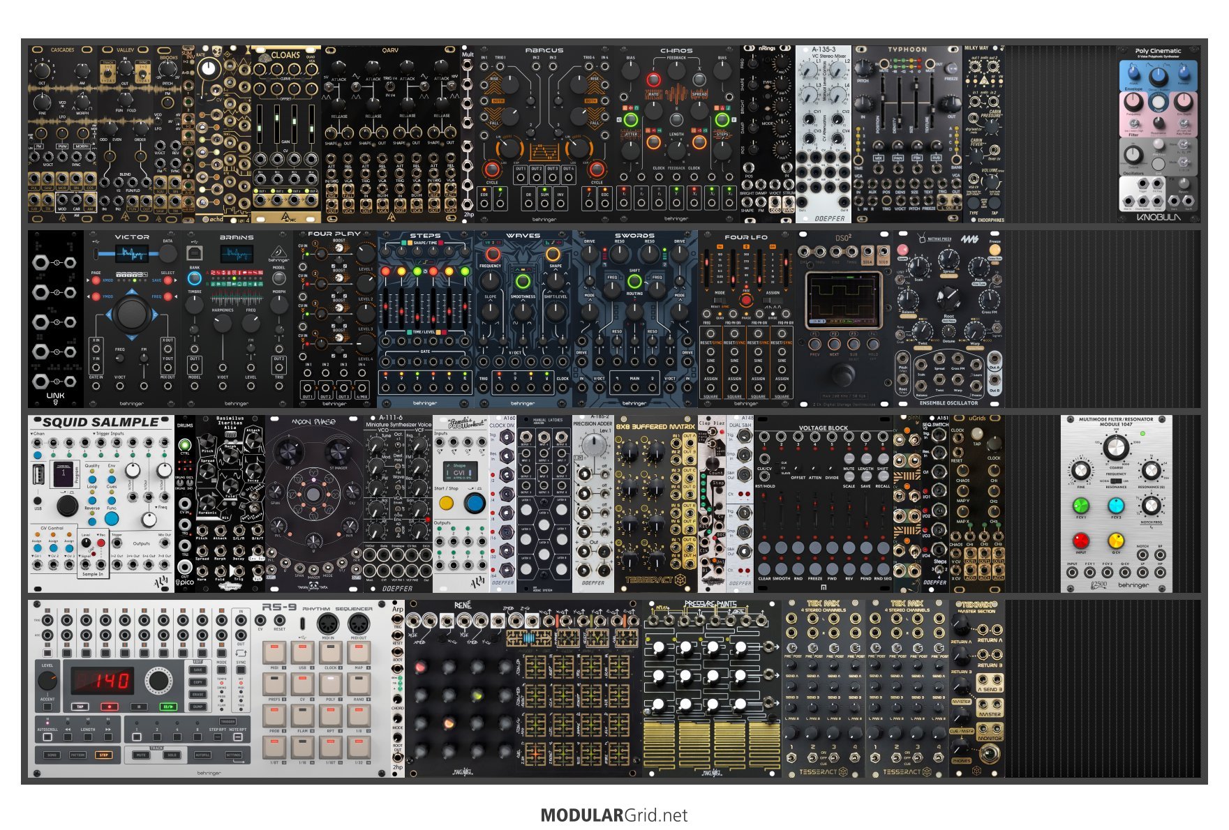Toggle the track SOLO button on RS-9
This screenshot has width=1229, height=830.
click(172, 755)
